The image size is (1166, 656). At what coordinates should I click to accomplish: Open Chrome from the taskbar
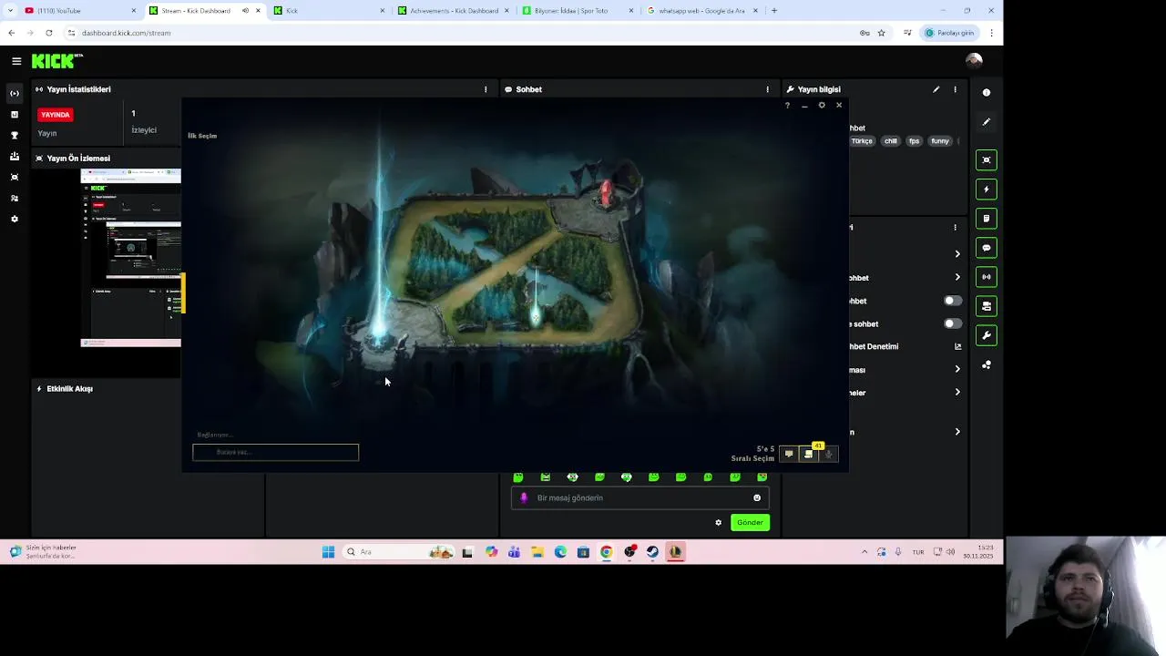pos(606,552)
